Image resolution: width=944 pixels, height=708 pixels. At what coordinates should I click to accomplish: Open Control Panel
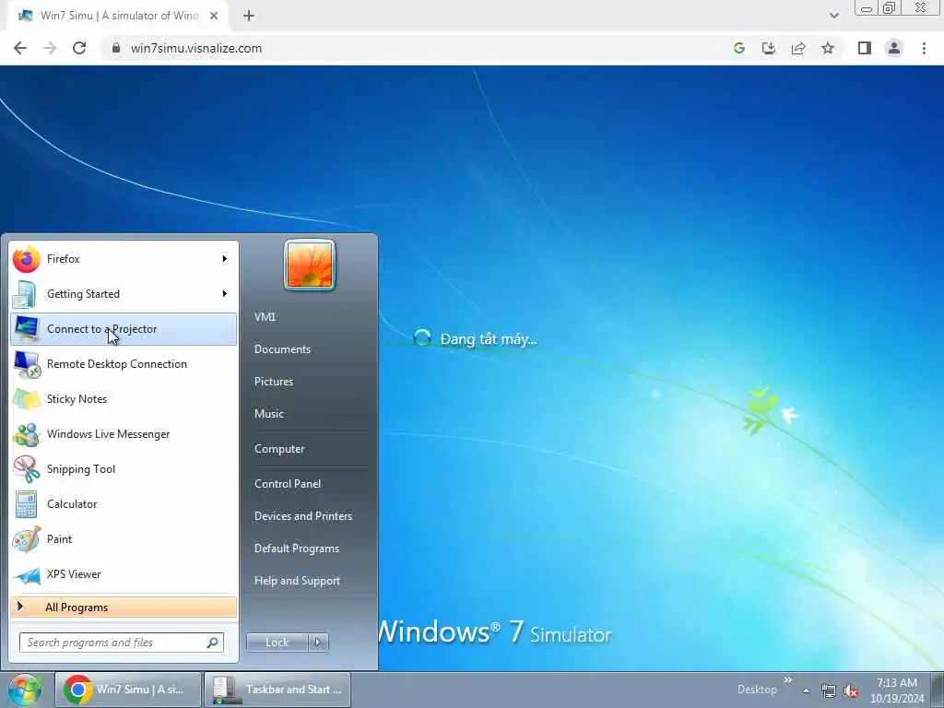coord(288,484)
